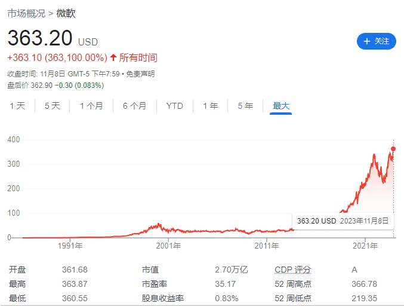Select the 5 天 time range tab
Screen dimensions: 404x306
pyautogui.click(x=53, y=106)
